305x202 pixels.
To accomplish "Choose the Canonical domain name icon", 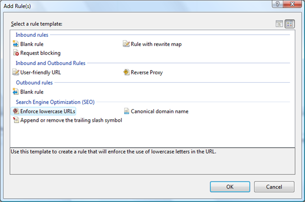I will [x=126, y=111].
